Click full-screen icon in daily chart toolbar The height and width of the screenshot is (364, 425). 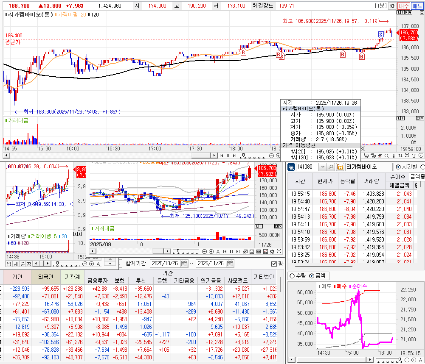coord(279,251)
